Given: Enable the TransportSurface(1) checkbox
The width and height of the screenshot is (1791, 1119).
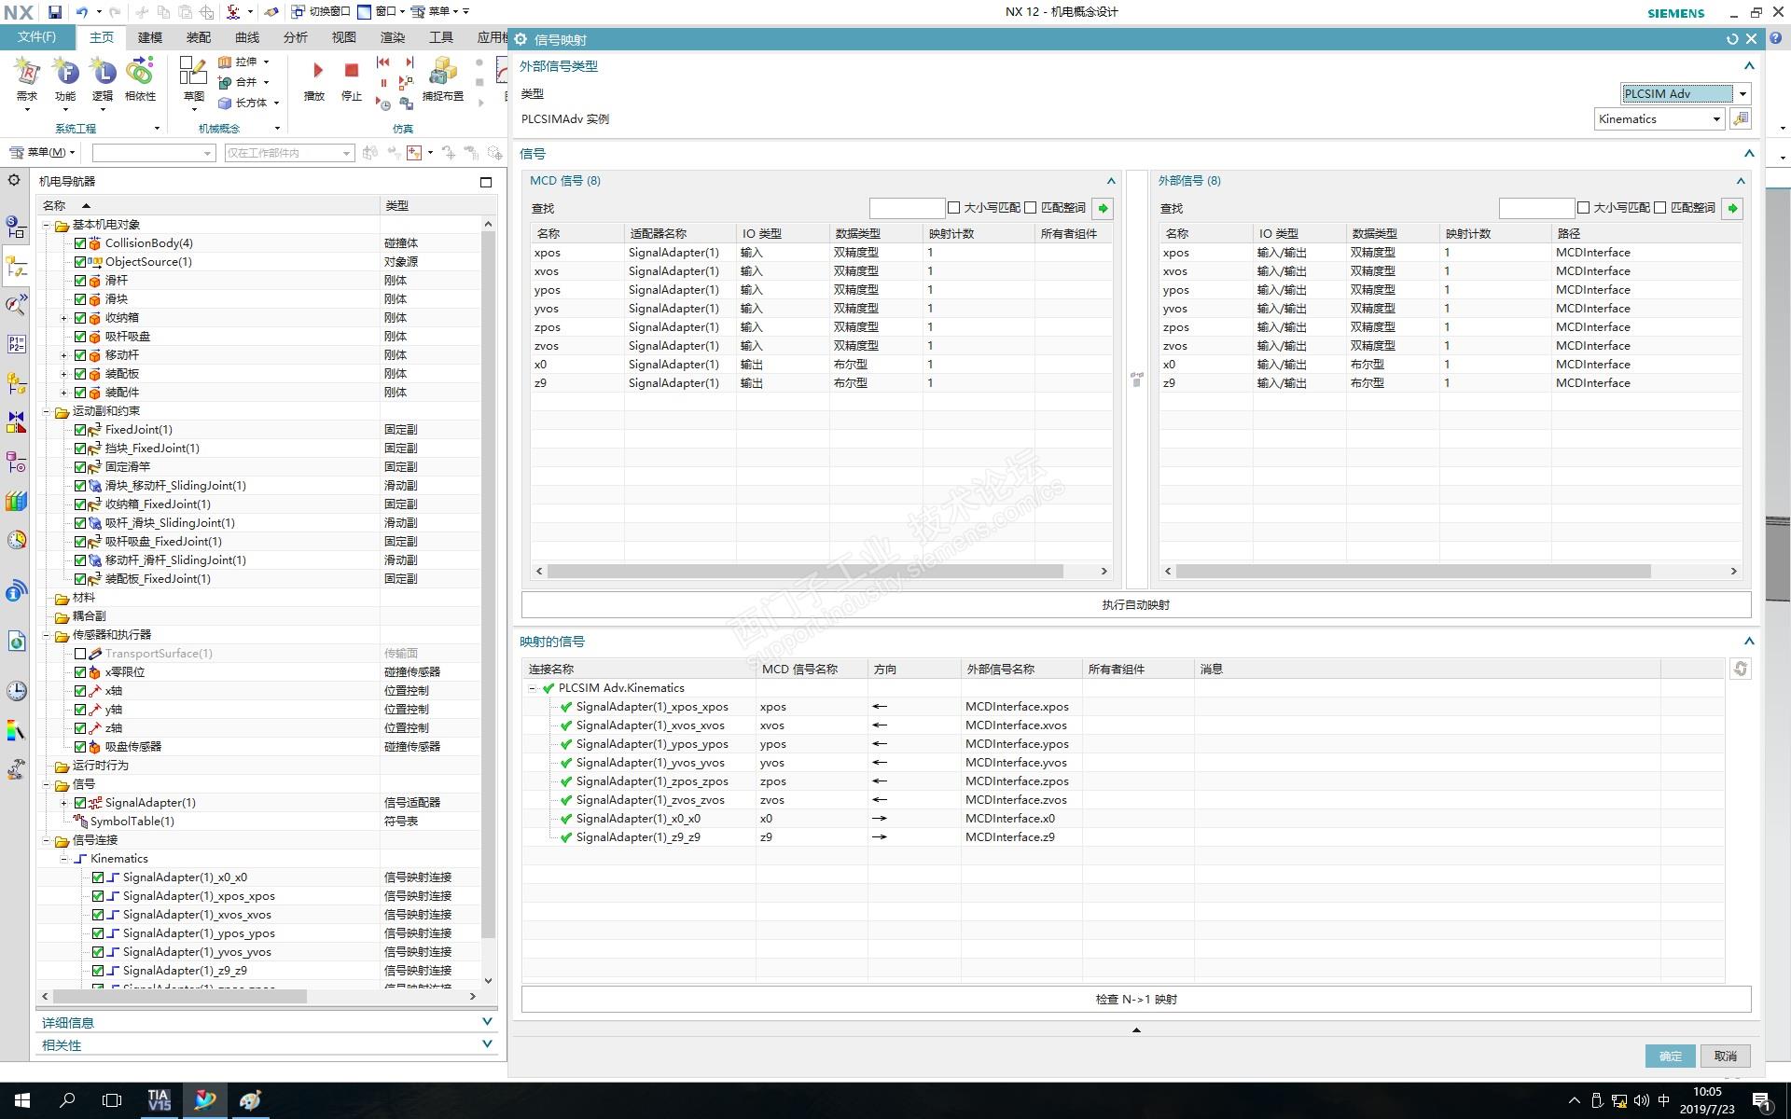Looking at the screenshot, I should [80, 654].
